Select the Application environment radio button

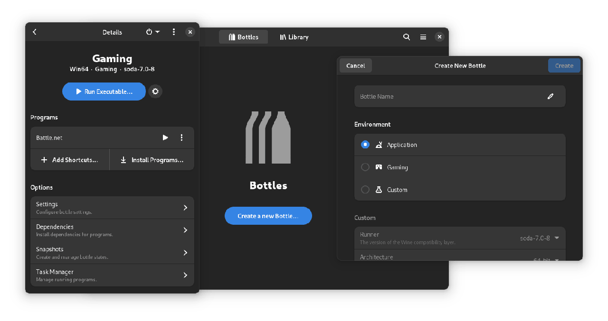coord(365,145)
